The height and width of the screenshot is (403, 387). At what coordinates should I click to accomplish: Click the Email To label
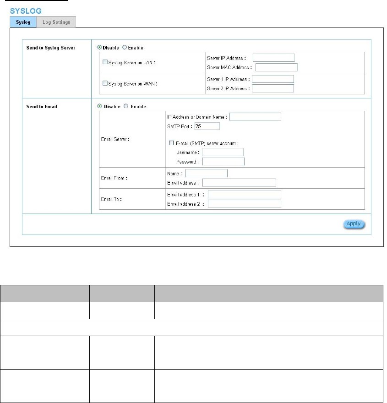(x=111, y=199)
